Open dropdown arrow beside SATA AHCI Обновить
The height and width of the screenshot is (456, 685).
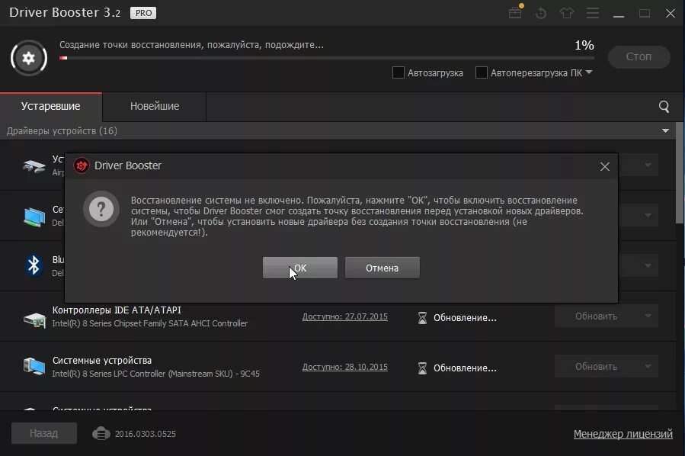click(x=648, y=316)
